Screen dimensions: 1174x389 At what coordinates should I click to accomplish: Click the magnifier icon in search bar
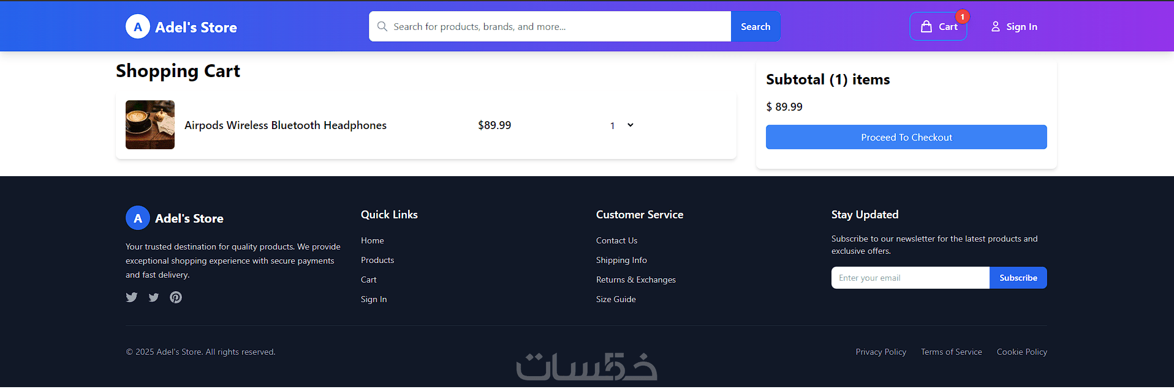pos(382,26)
